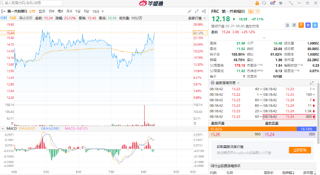Click the bid price 15.20
This screenshot has height=175, width=320.
tap(215, 135)
